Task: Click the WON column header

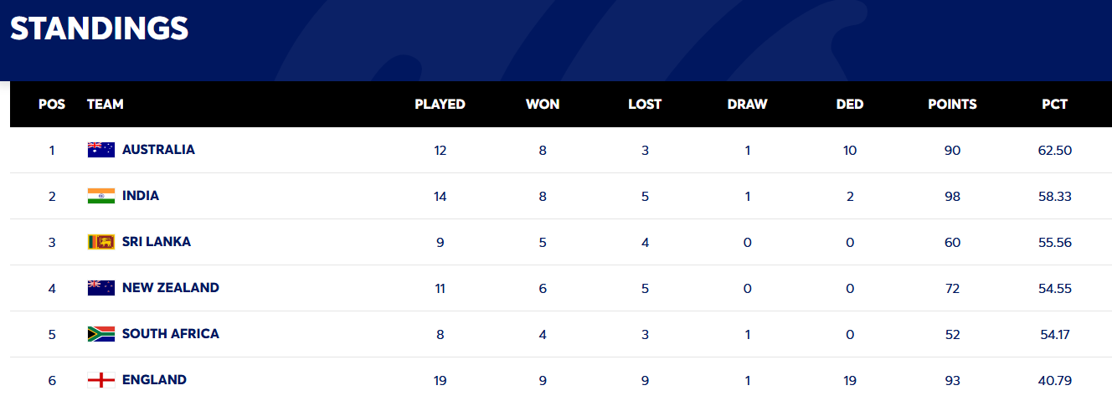Action: point(543,105)
